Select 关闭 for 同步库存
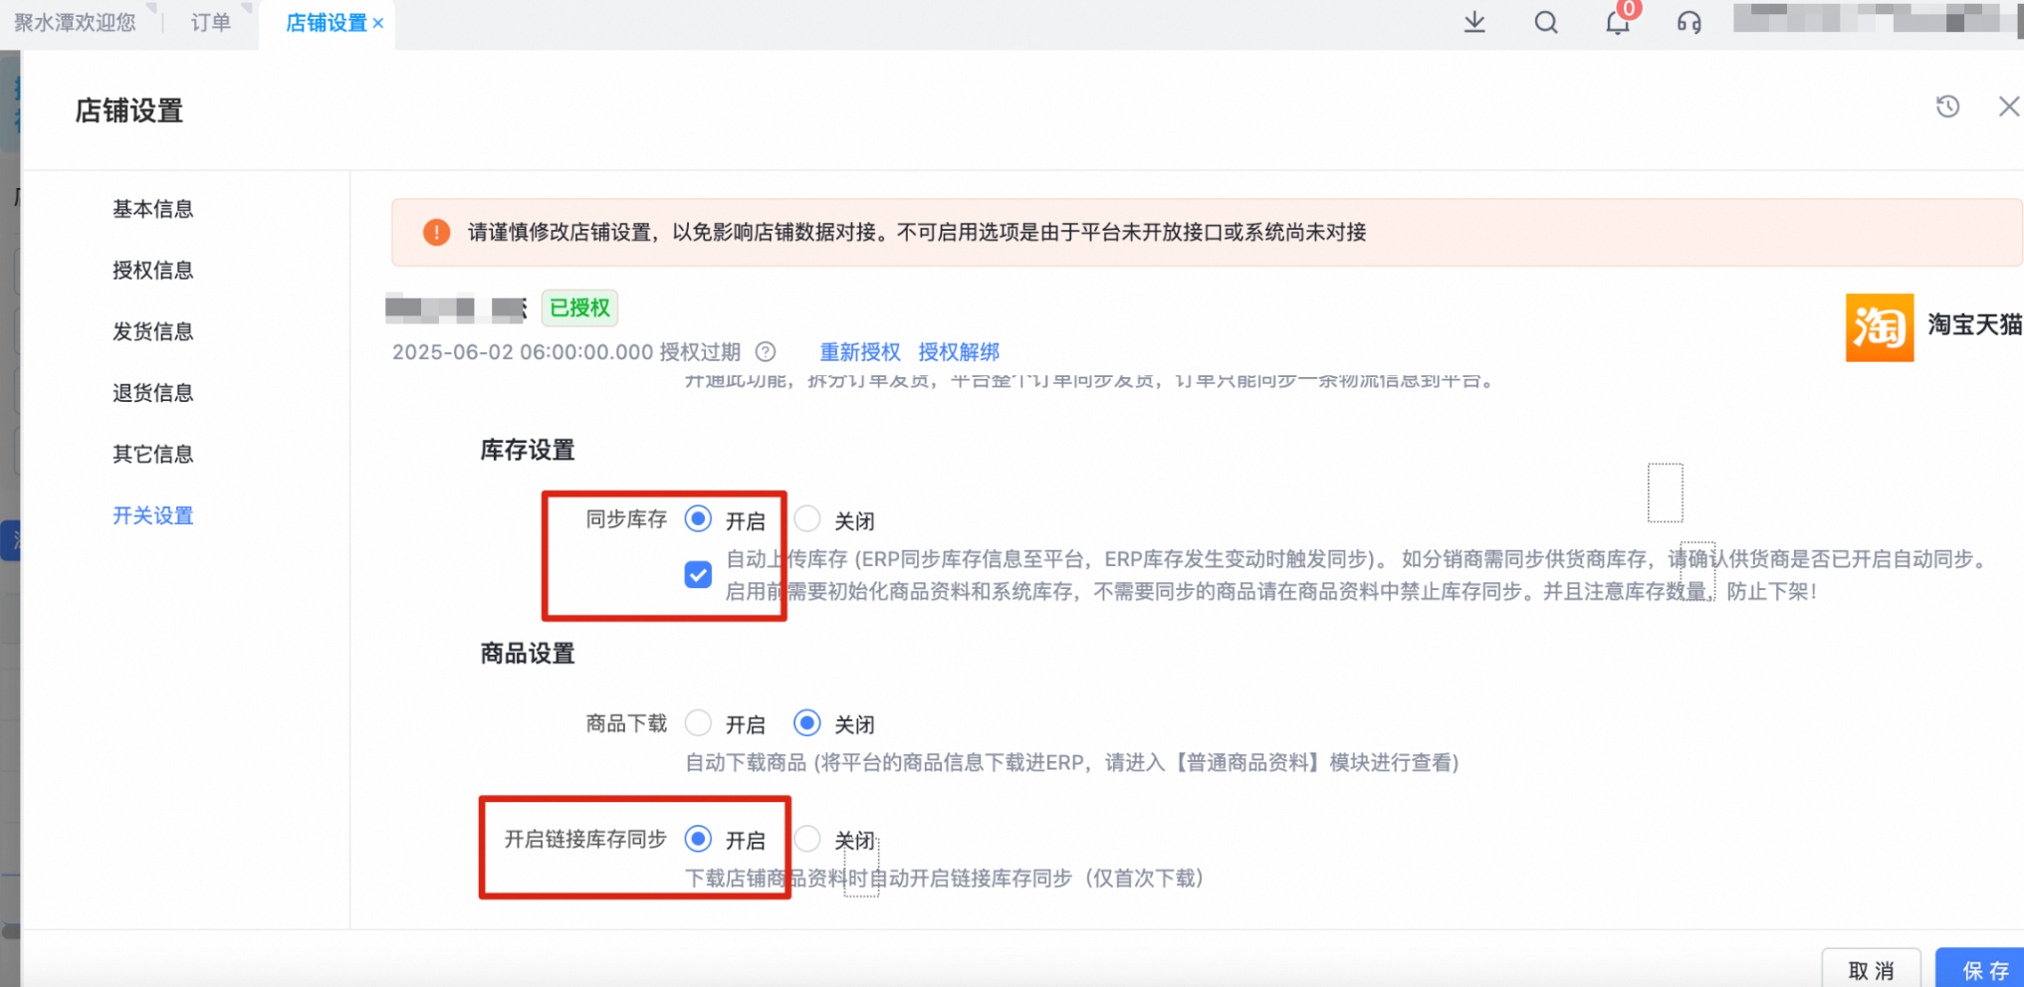The image size is (2024, 987). (x=807, y=519)
